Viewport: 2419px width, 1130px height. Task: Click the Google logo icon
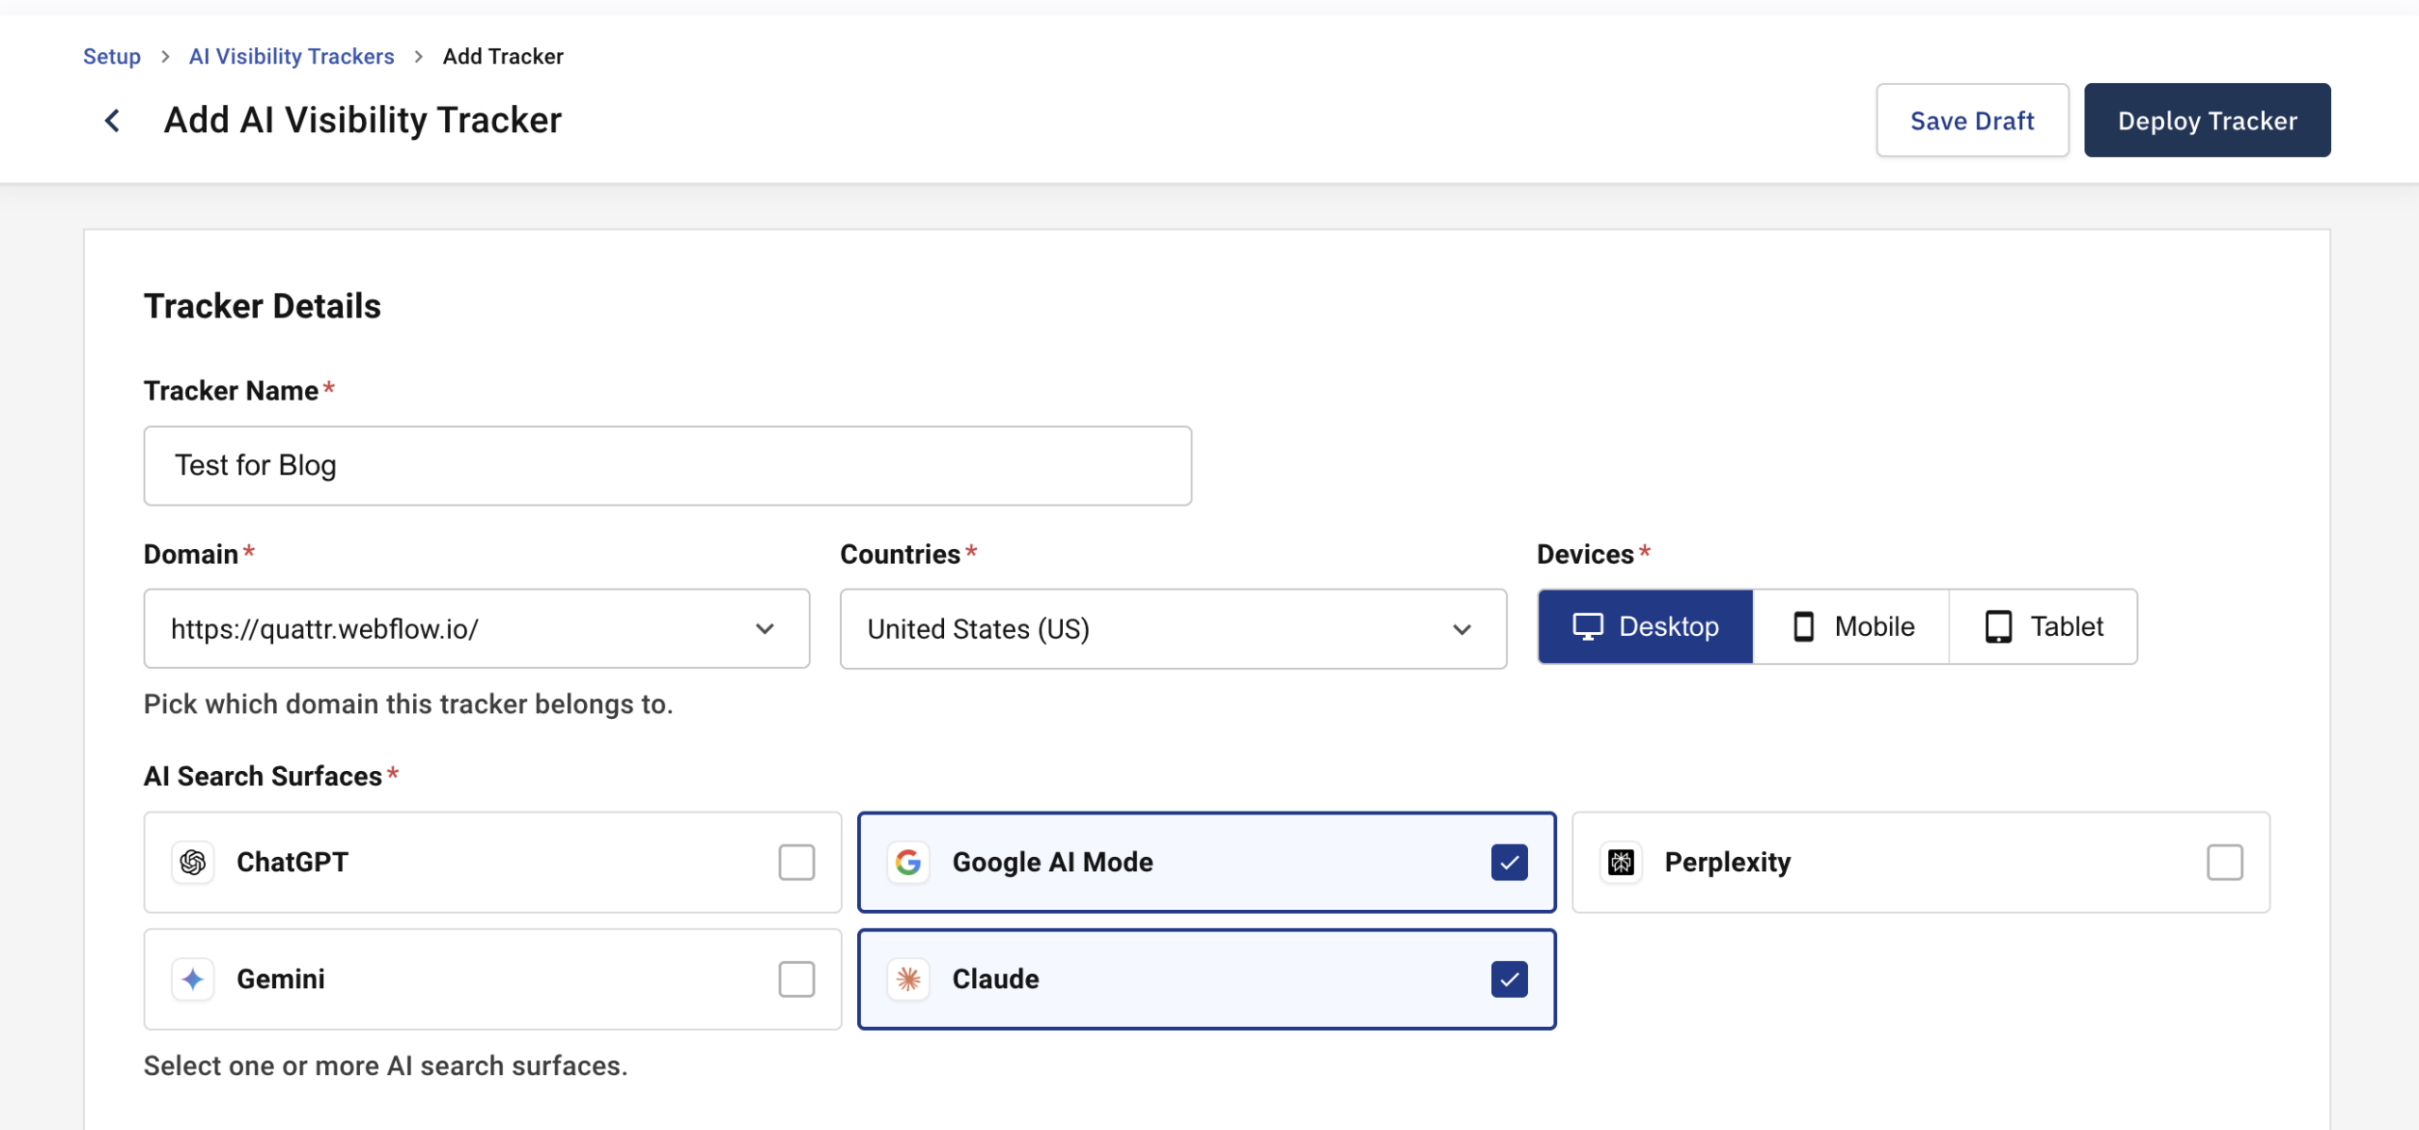[908, 862]
